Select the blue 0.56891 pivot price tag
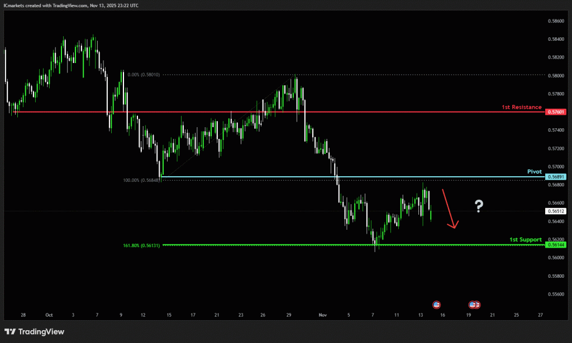 pos(556,177)
